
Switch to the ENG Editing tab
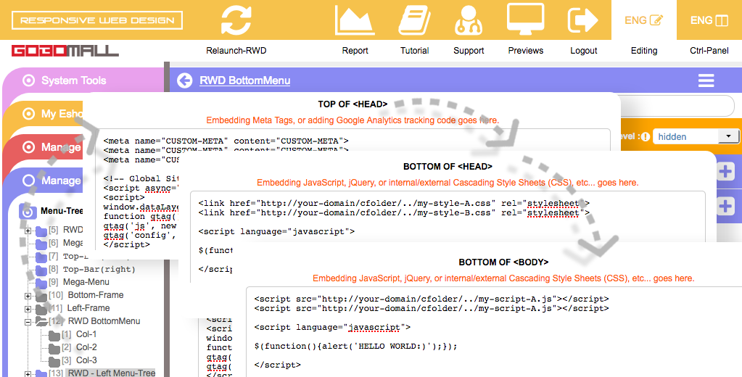(643, 20)
